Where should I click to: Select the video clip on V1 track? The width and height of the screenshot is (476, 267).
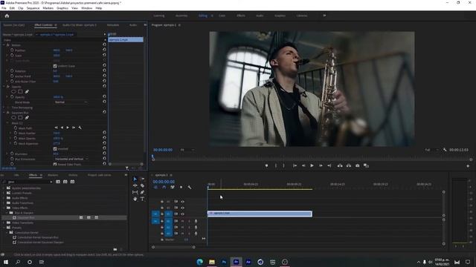(260, 214)
